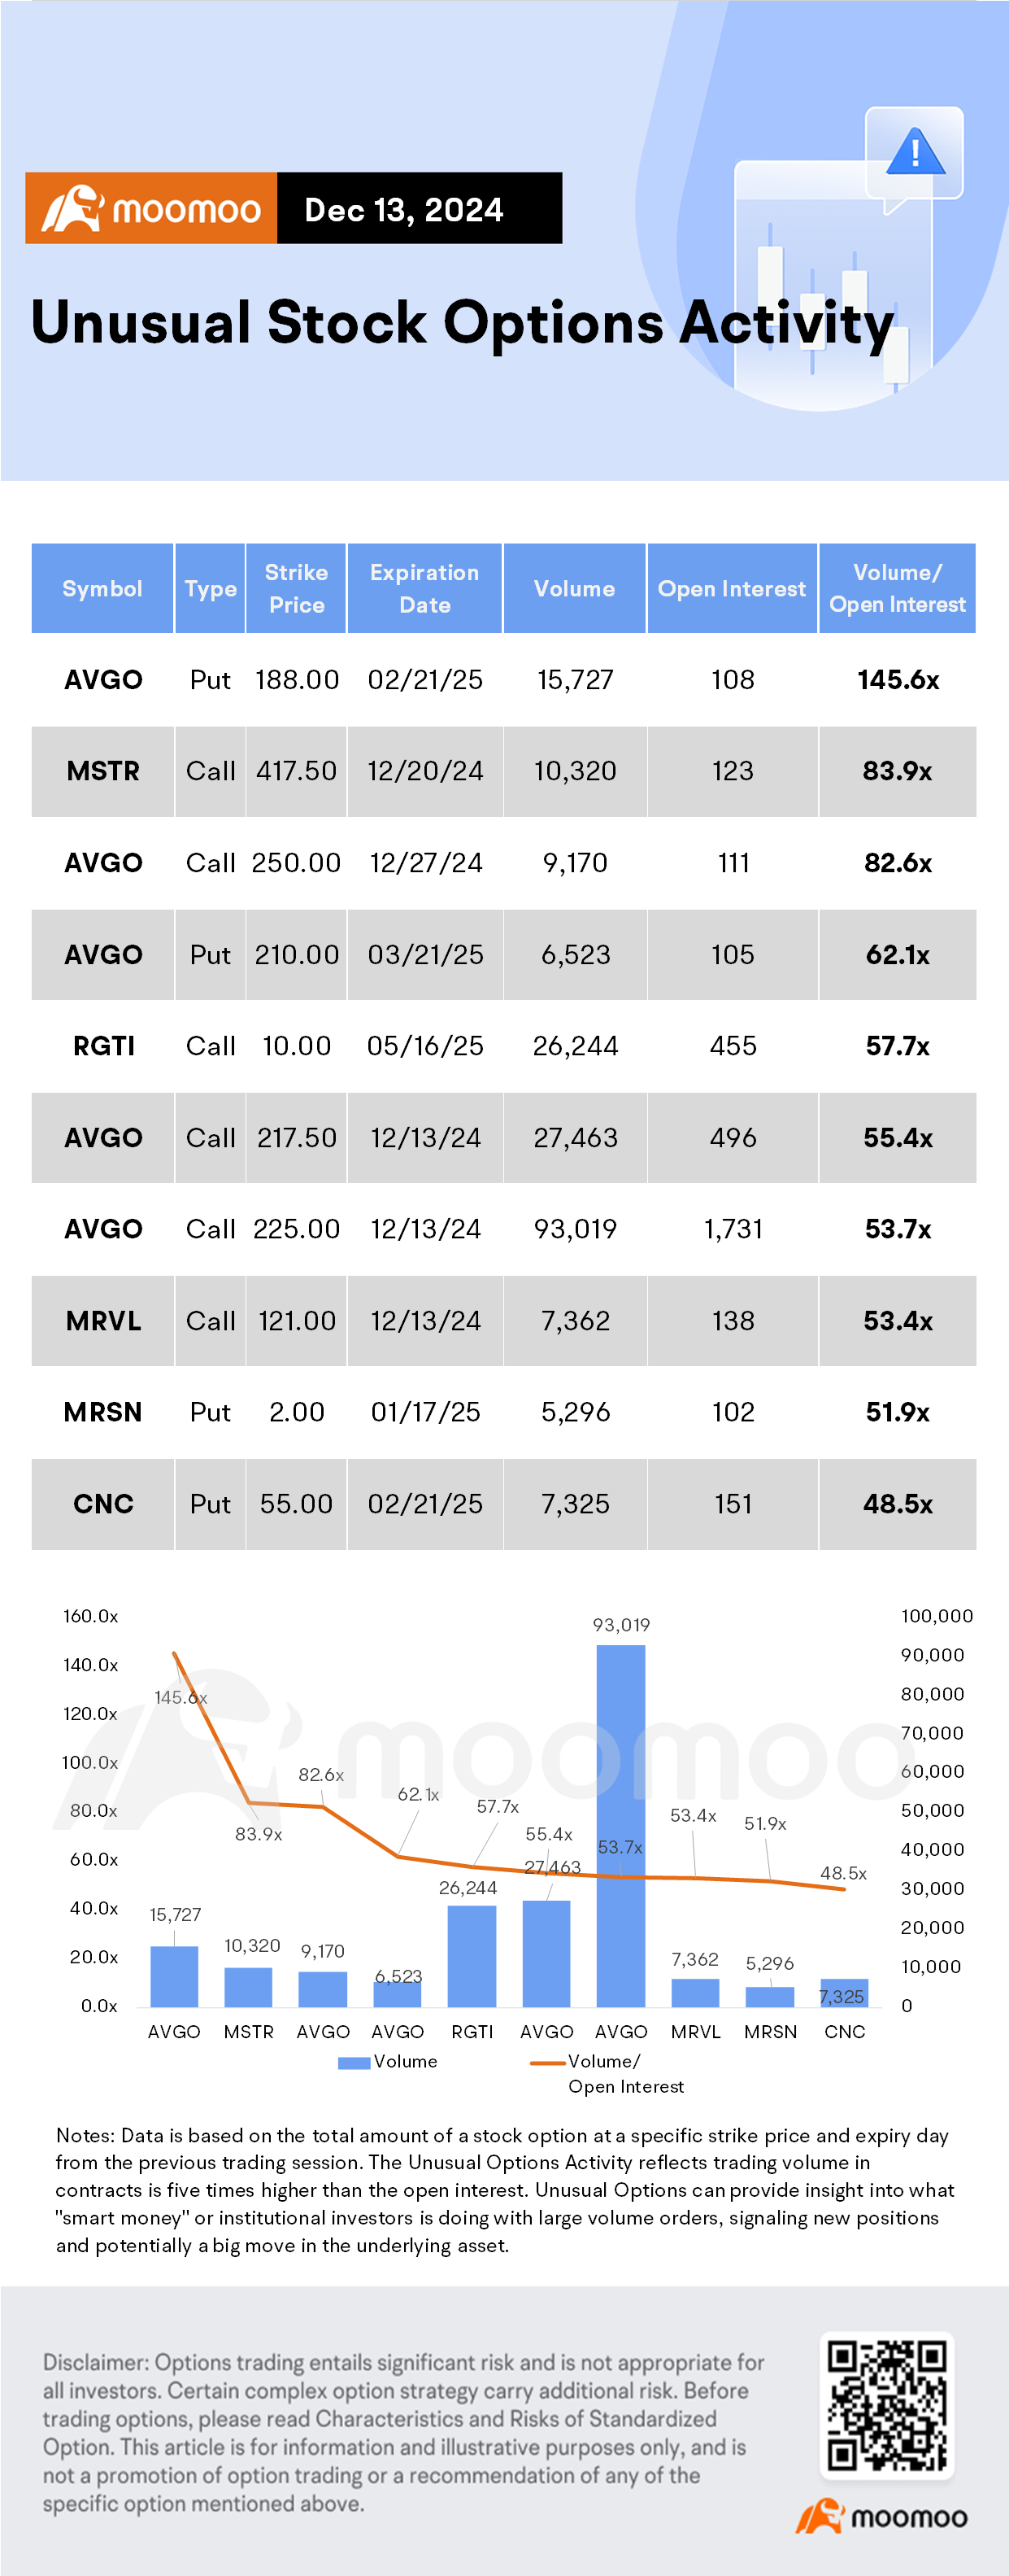
Task: Click the moomoo logo beside the QR code
Action: point(882,2516)
